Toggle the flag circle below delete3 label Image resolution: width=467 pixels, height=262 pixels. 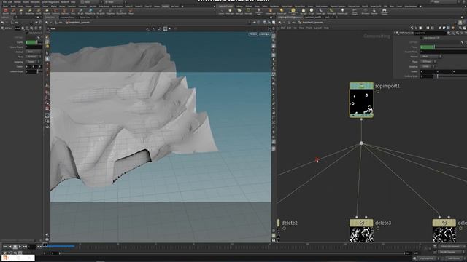pos(378,229)
